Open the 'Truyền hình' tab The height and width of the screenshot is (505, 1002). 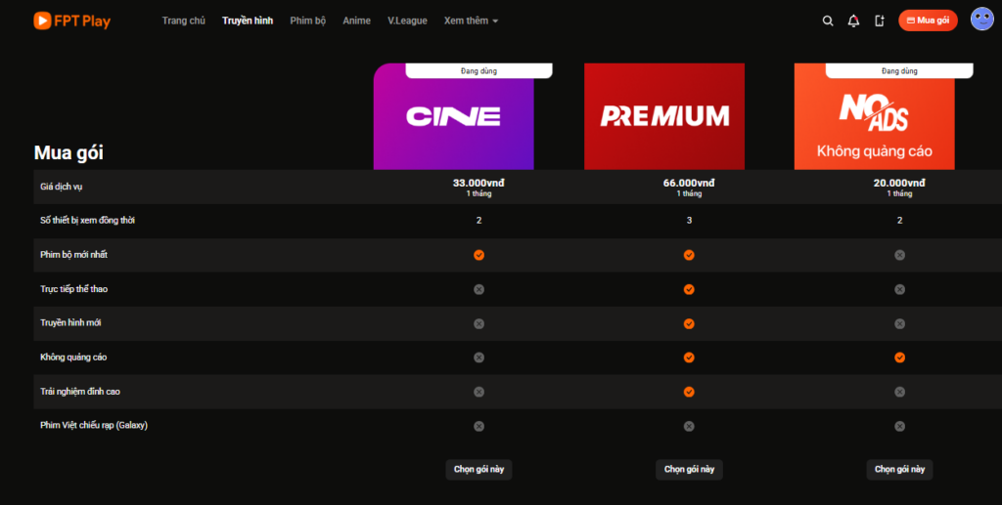tap(248, 21)
